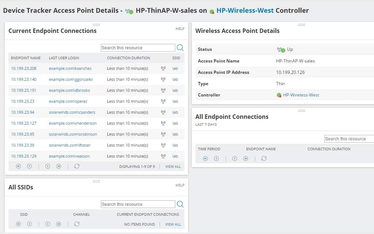Refresh the Current Endpoint Connections list

(x=77, y=166)
